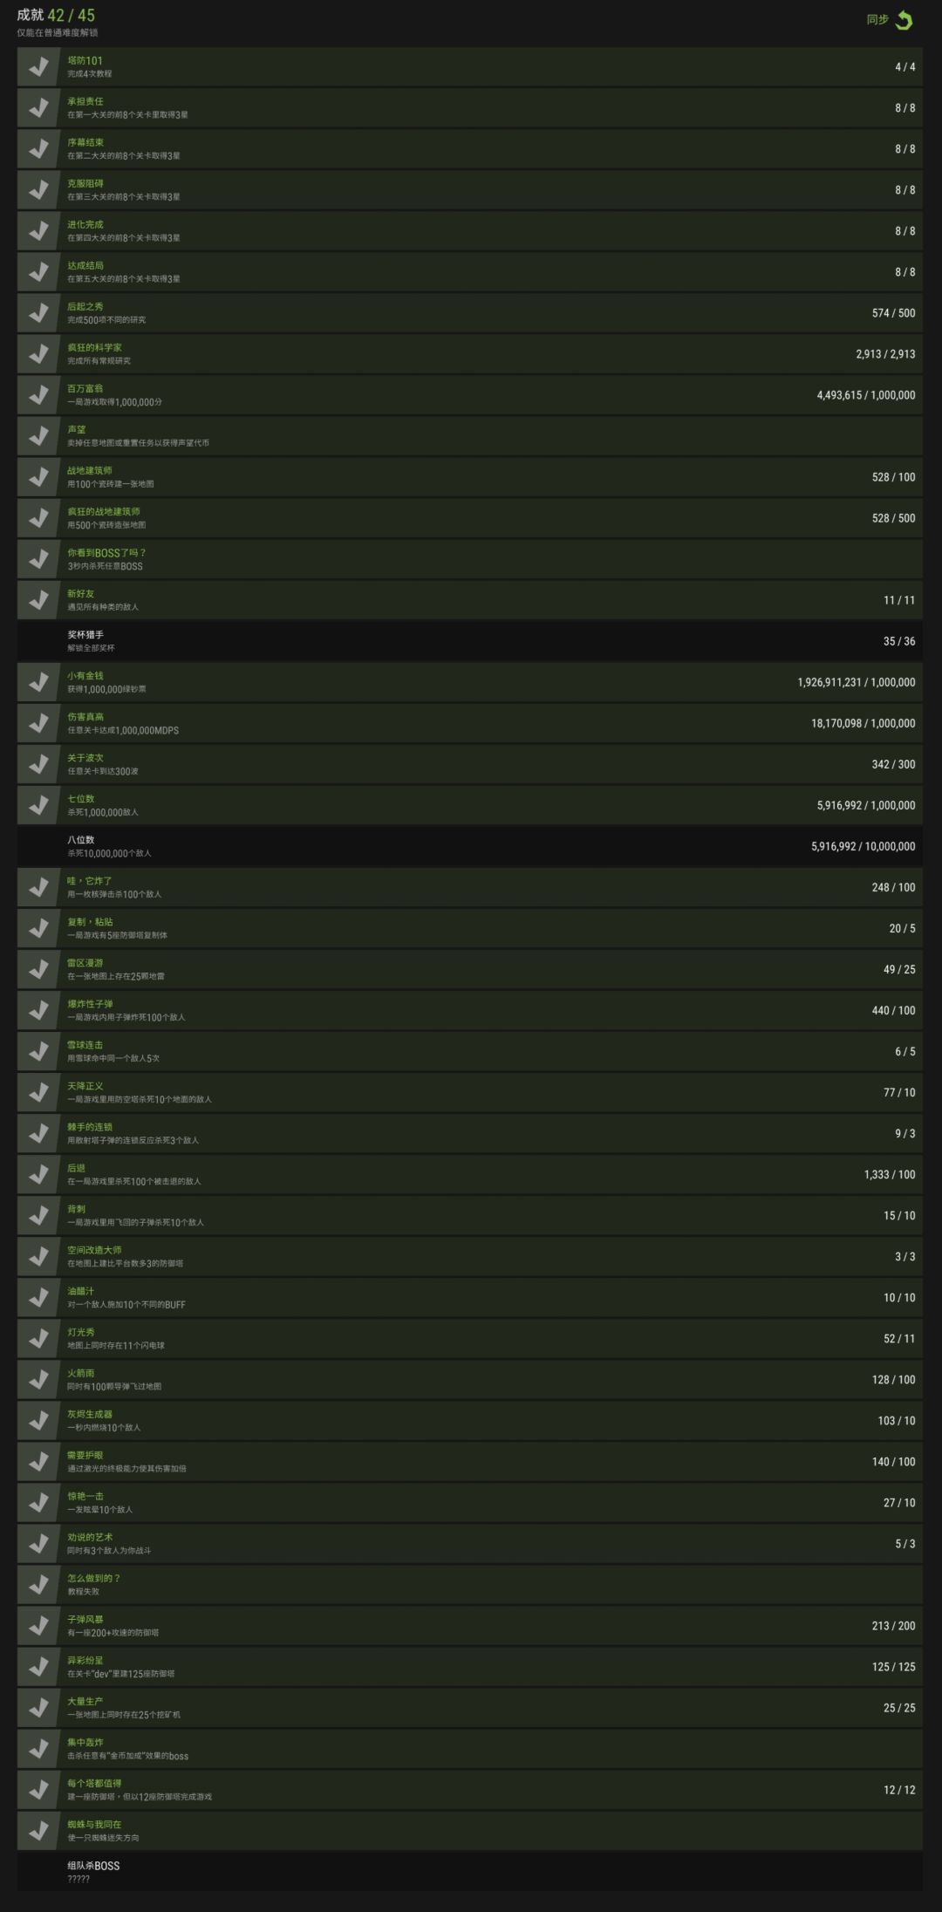Click the checkmark icon beside 百万富翁
The height and width of the screenshot is (1912, 942).
[38, 395]
